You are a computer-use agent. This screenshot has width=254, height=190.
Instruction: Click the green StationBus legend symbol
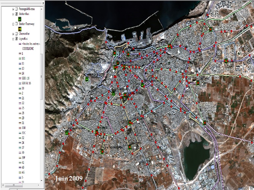point(20,19)
